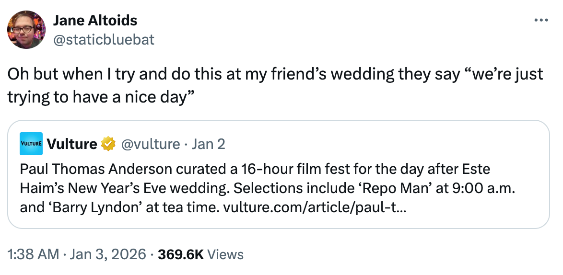Open the Jane Altoids display name link
The width and height of the screenshot is (563, 275).
[95, 21]
